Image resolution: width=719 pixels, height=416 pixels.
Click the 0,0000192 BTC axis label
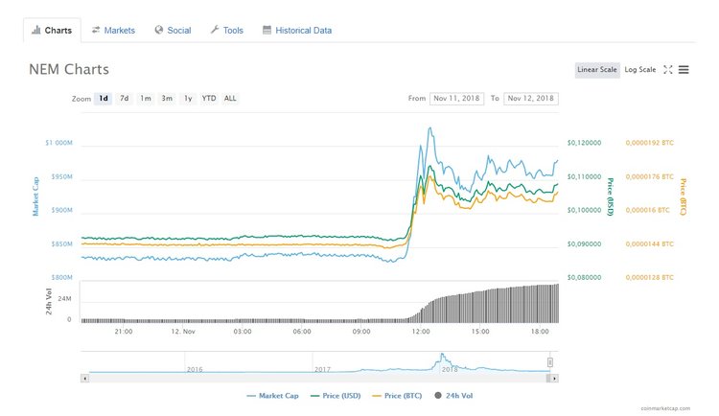tap(650, 143)
